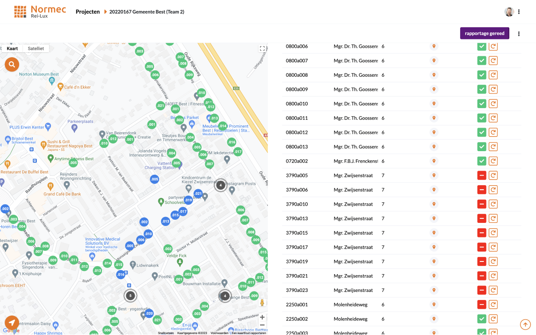Viewport: 536px width, 335px height.
Task: Click the Normec Rei-Lux logo
Action: coord(40,12)
